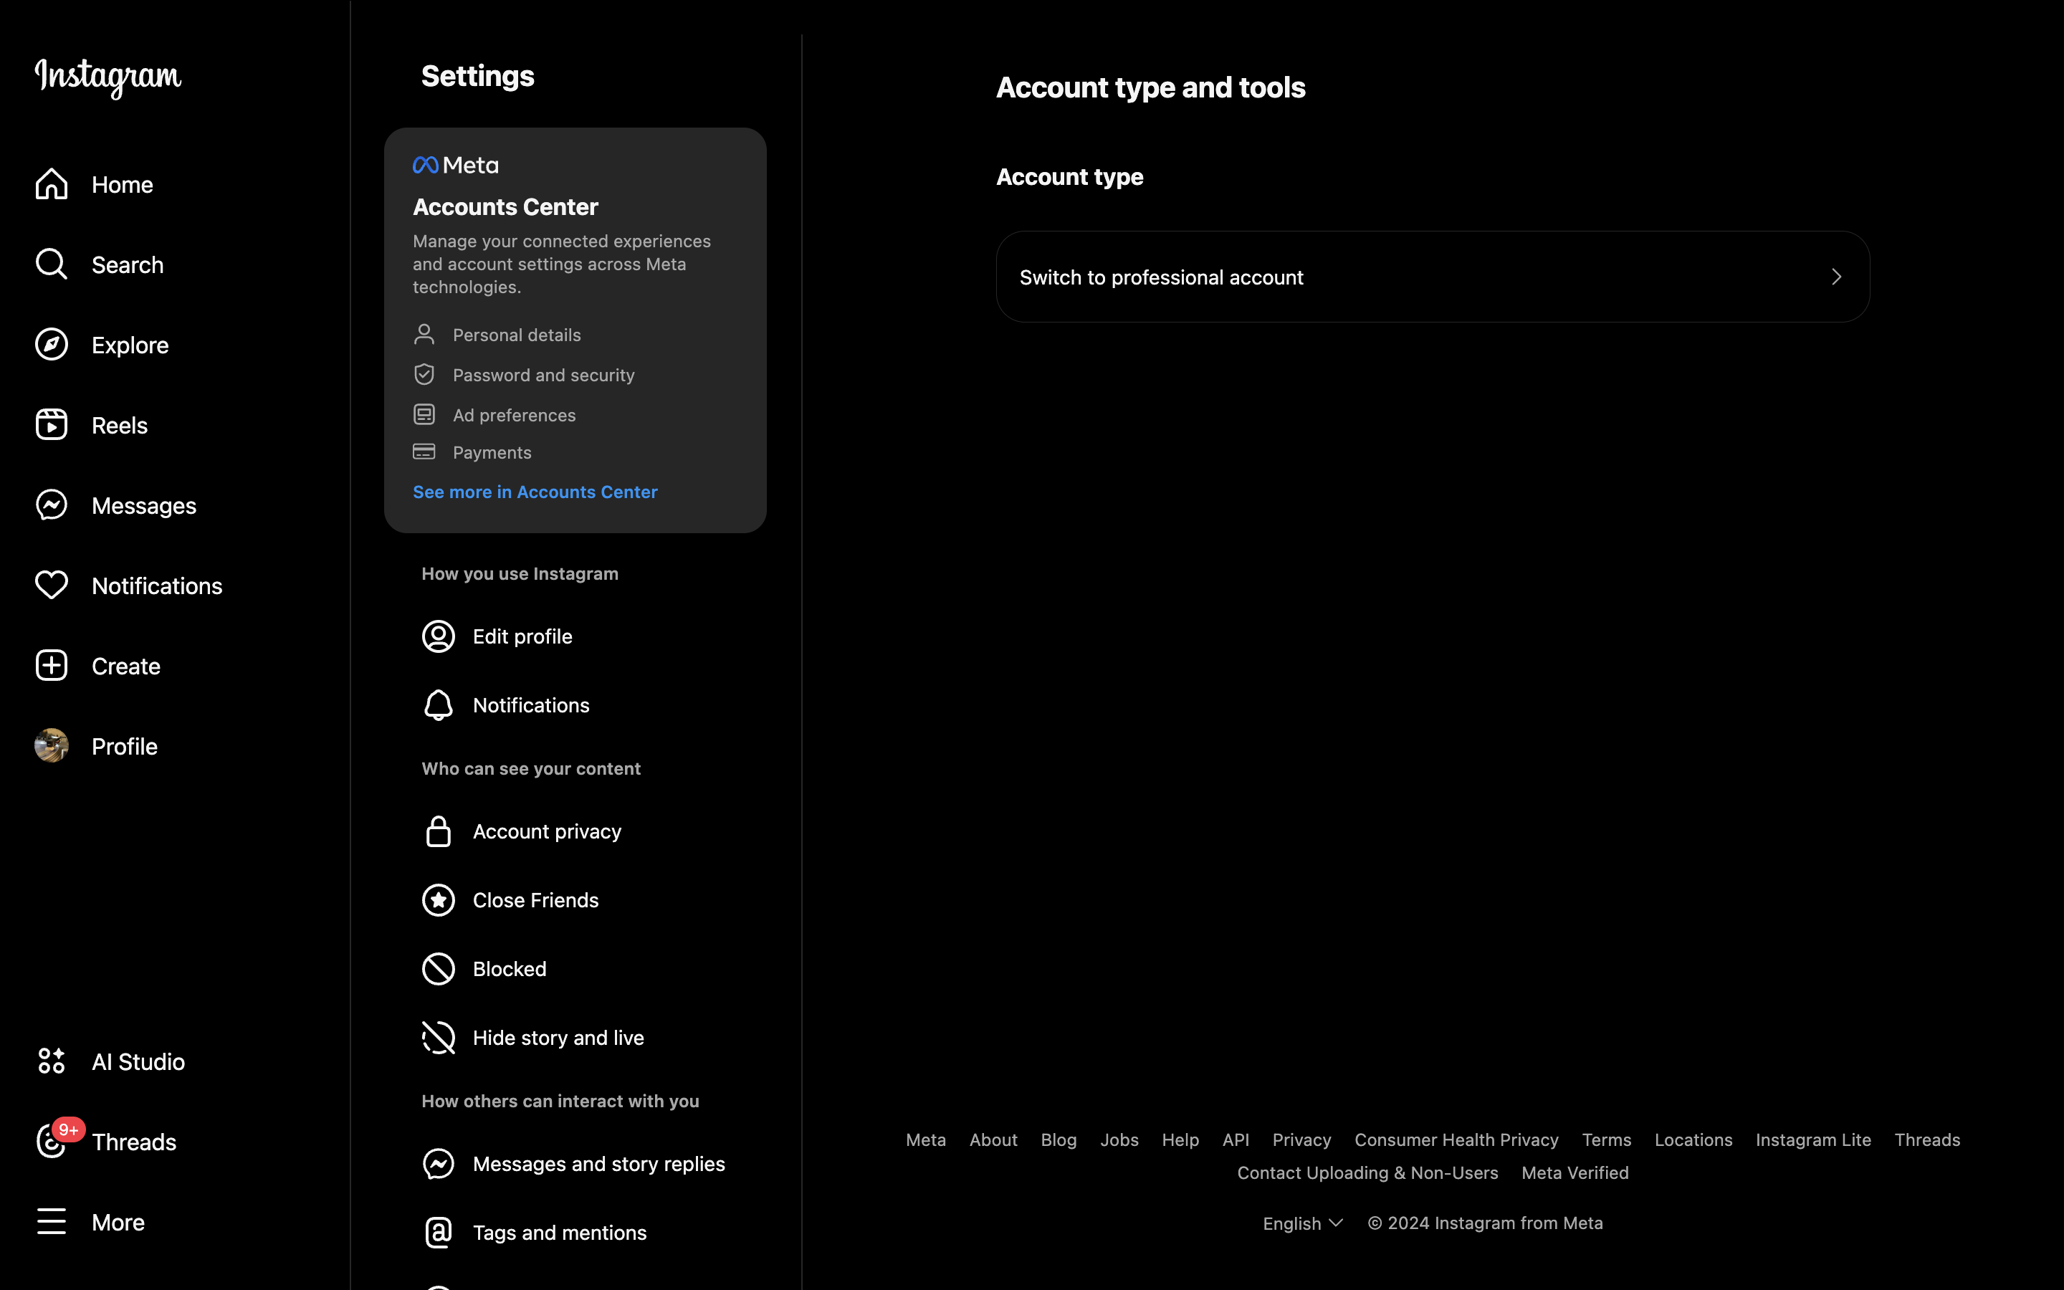Open the Help footer link
Image resolution: width=2064 pixels, height=1290 pixels.
pos(1180,1139)
